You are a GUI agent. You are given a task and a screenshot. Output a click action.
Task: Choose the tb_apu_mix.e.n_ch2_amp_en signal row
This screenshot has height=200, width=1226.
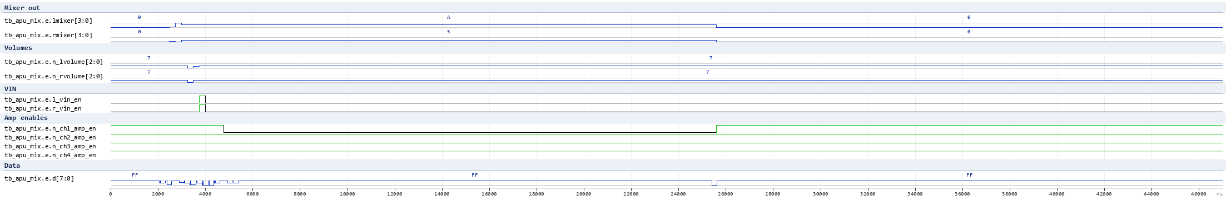[x=50, y=137]
